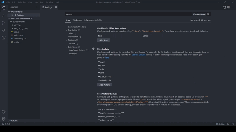The image size is (236, 132).
Task: Open test.js in Explorer
Action: coord(16,42)
